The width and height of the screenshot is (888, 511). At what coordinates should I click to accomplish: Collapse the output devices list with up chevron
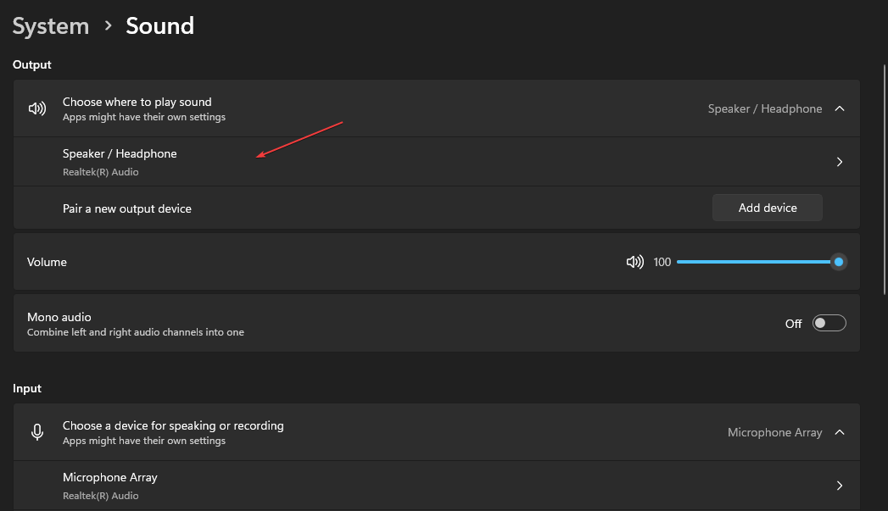click(839, 108)
